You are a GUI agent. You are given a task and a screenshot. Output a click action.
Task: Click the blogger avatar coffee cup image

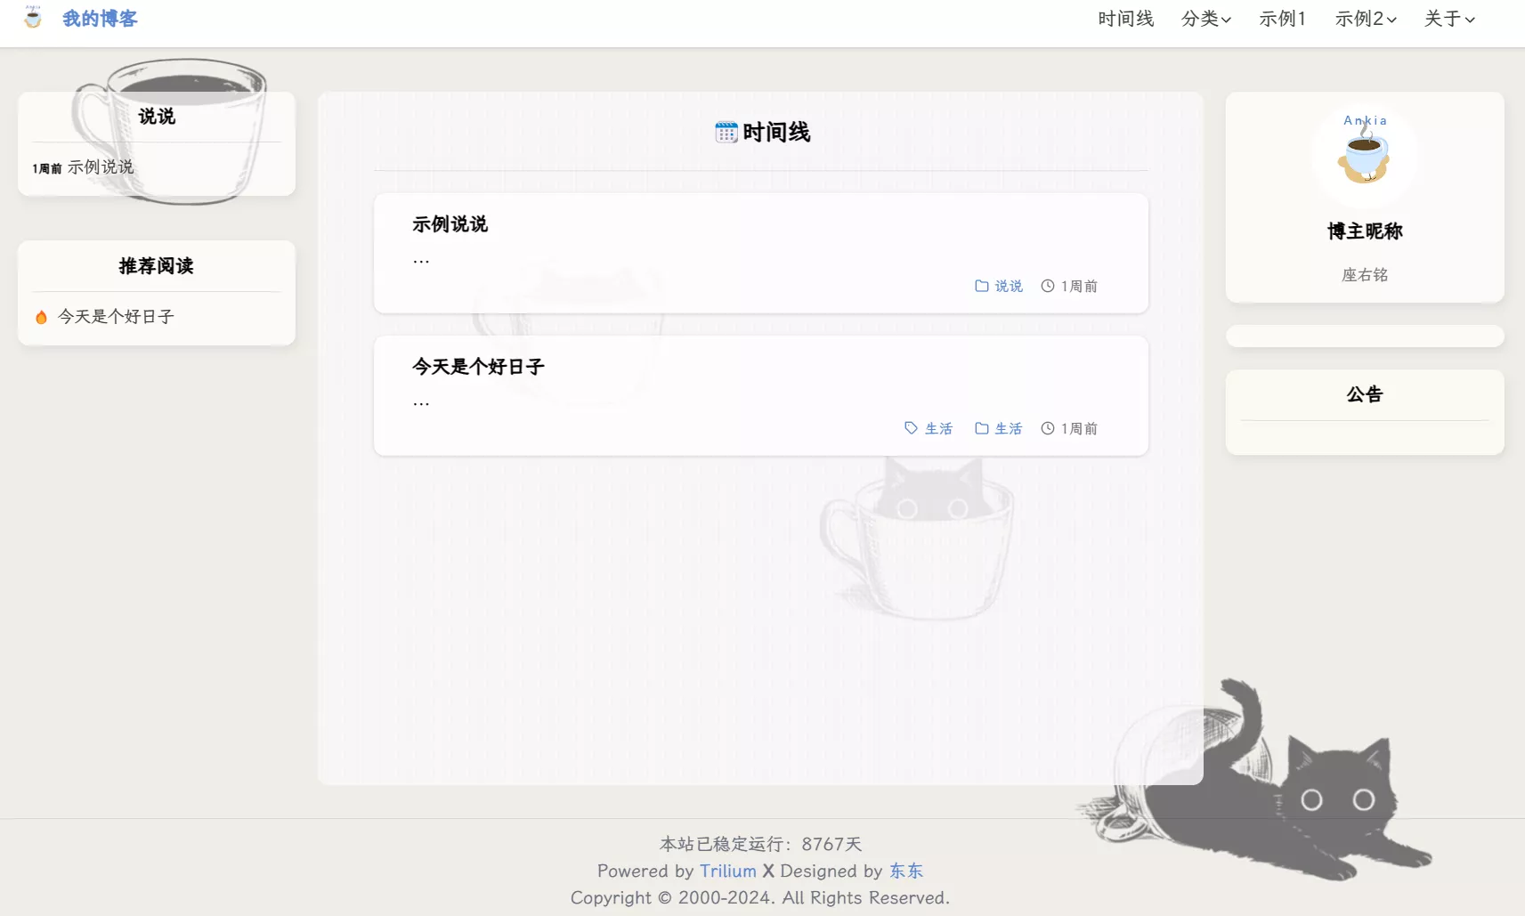pos(1364,155)
